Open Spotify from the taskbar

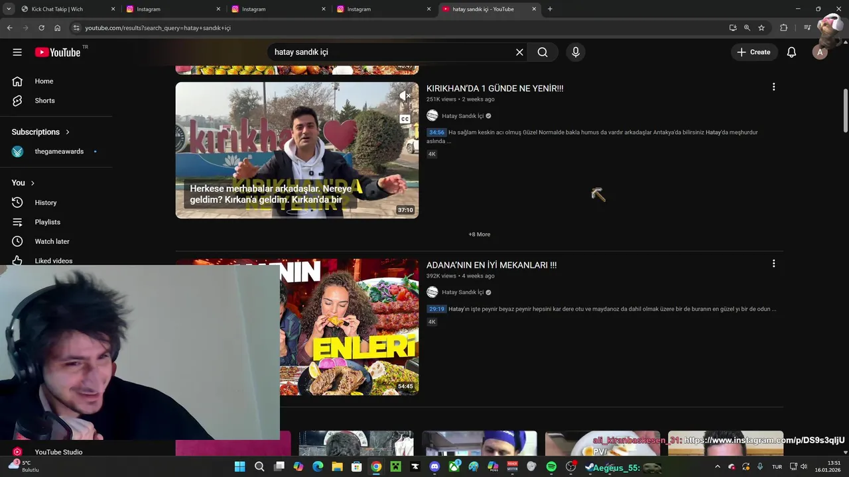[551, 466]
